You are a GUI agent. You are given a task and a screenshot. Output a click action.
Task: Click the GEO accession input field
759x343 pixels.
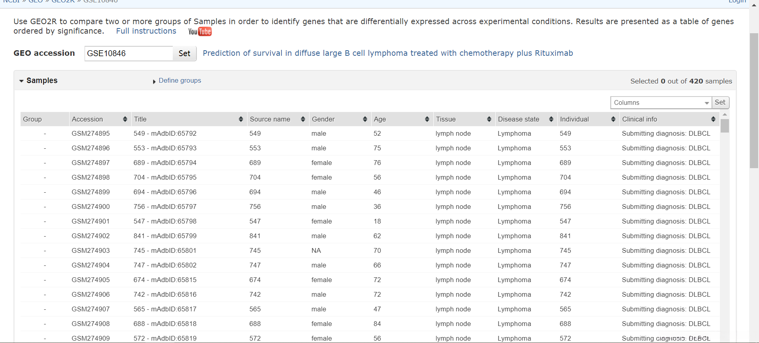[x=128, y=53]
